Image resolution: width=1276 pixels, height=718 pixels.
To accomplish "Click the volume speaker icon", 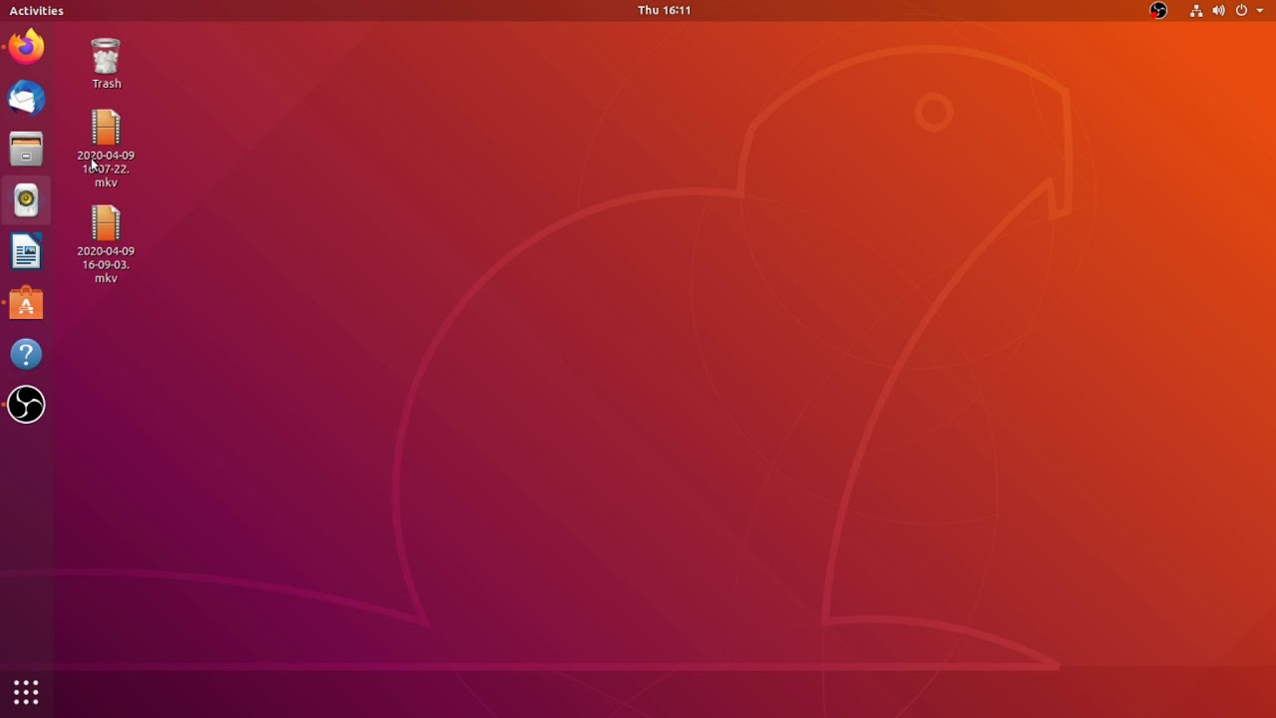I will pos(1218,10).
